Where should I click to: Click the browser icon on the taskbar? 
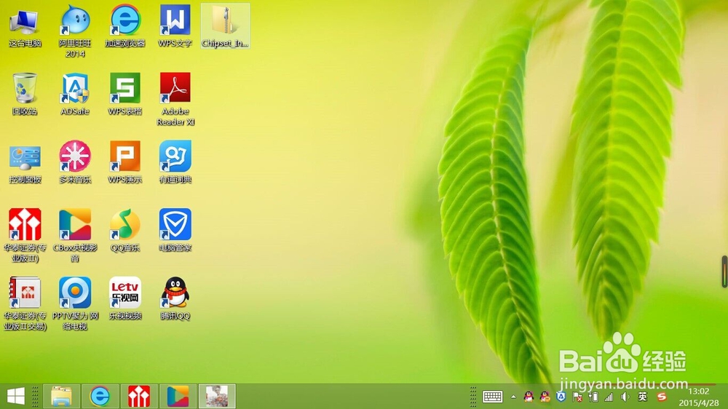click(x=100, y=397)
